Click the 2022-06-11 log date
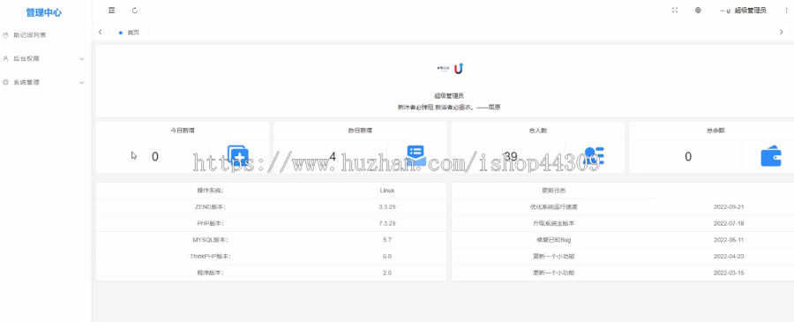The width and height of the screenshot is (794, 322). pyautogui.click(x=729, y=240)
